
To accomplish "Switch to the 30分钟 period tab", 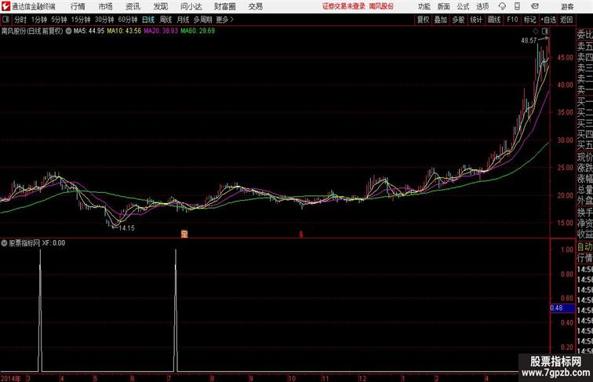I will click(x=104, y=20).
